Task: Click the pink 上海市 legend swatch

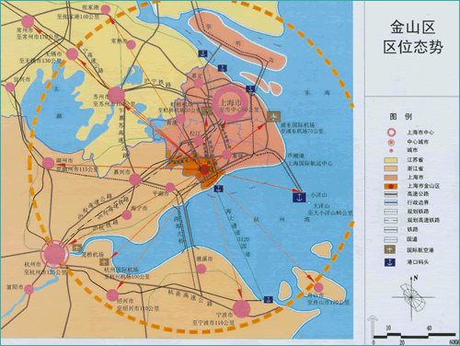Action: tap(390, 178)
